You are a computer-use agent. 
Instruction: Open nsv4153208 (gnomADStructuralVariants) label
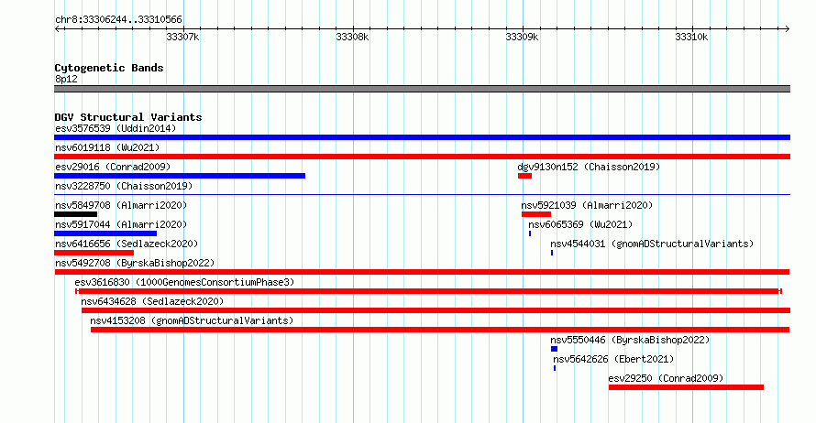pyautogui.click(x=192, y=320)
